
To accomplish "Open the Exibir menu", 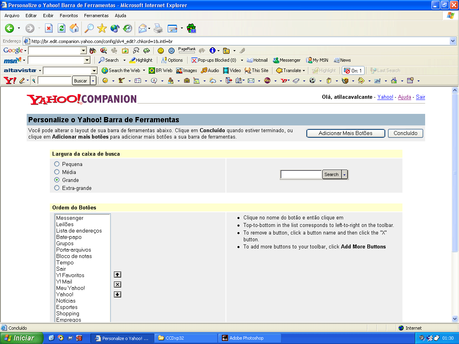I will click(48, 16).
